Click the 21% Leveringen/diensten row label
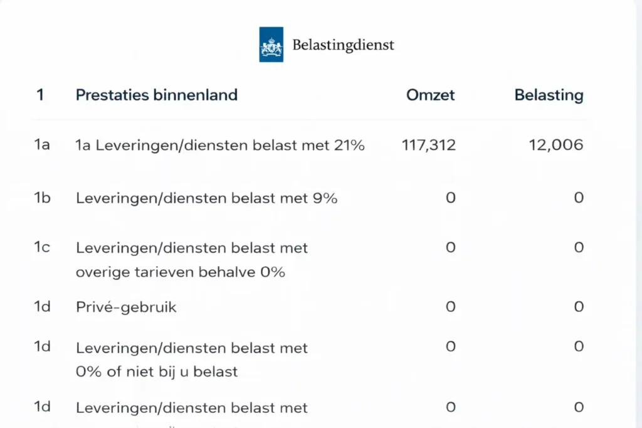 pos(219,146)
